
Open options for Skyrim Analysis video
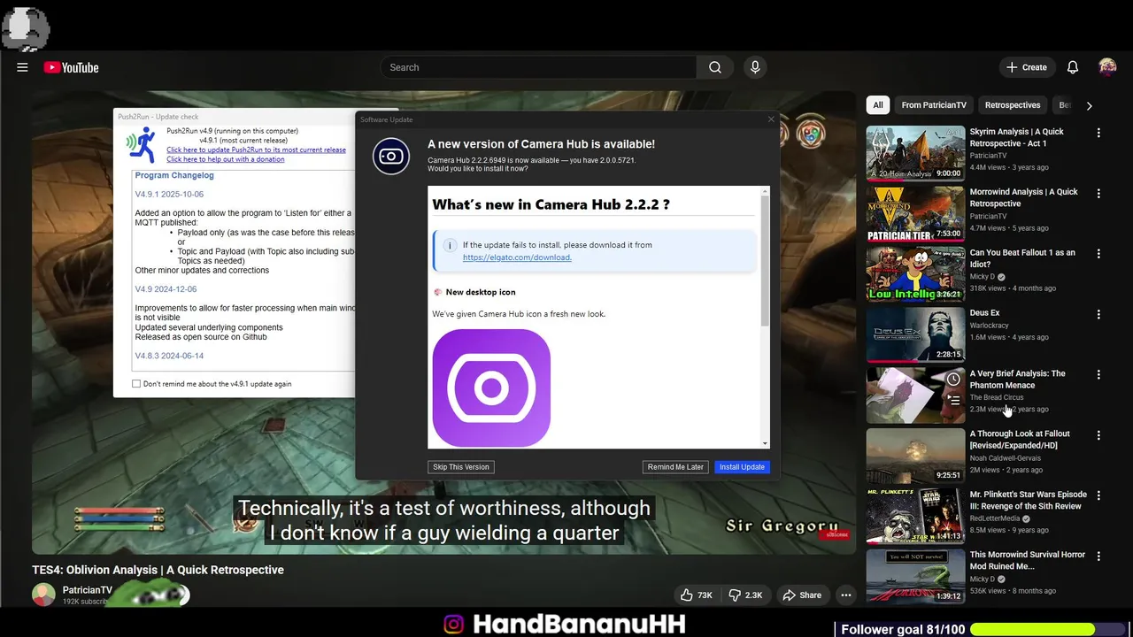click(1098, 133)
